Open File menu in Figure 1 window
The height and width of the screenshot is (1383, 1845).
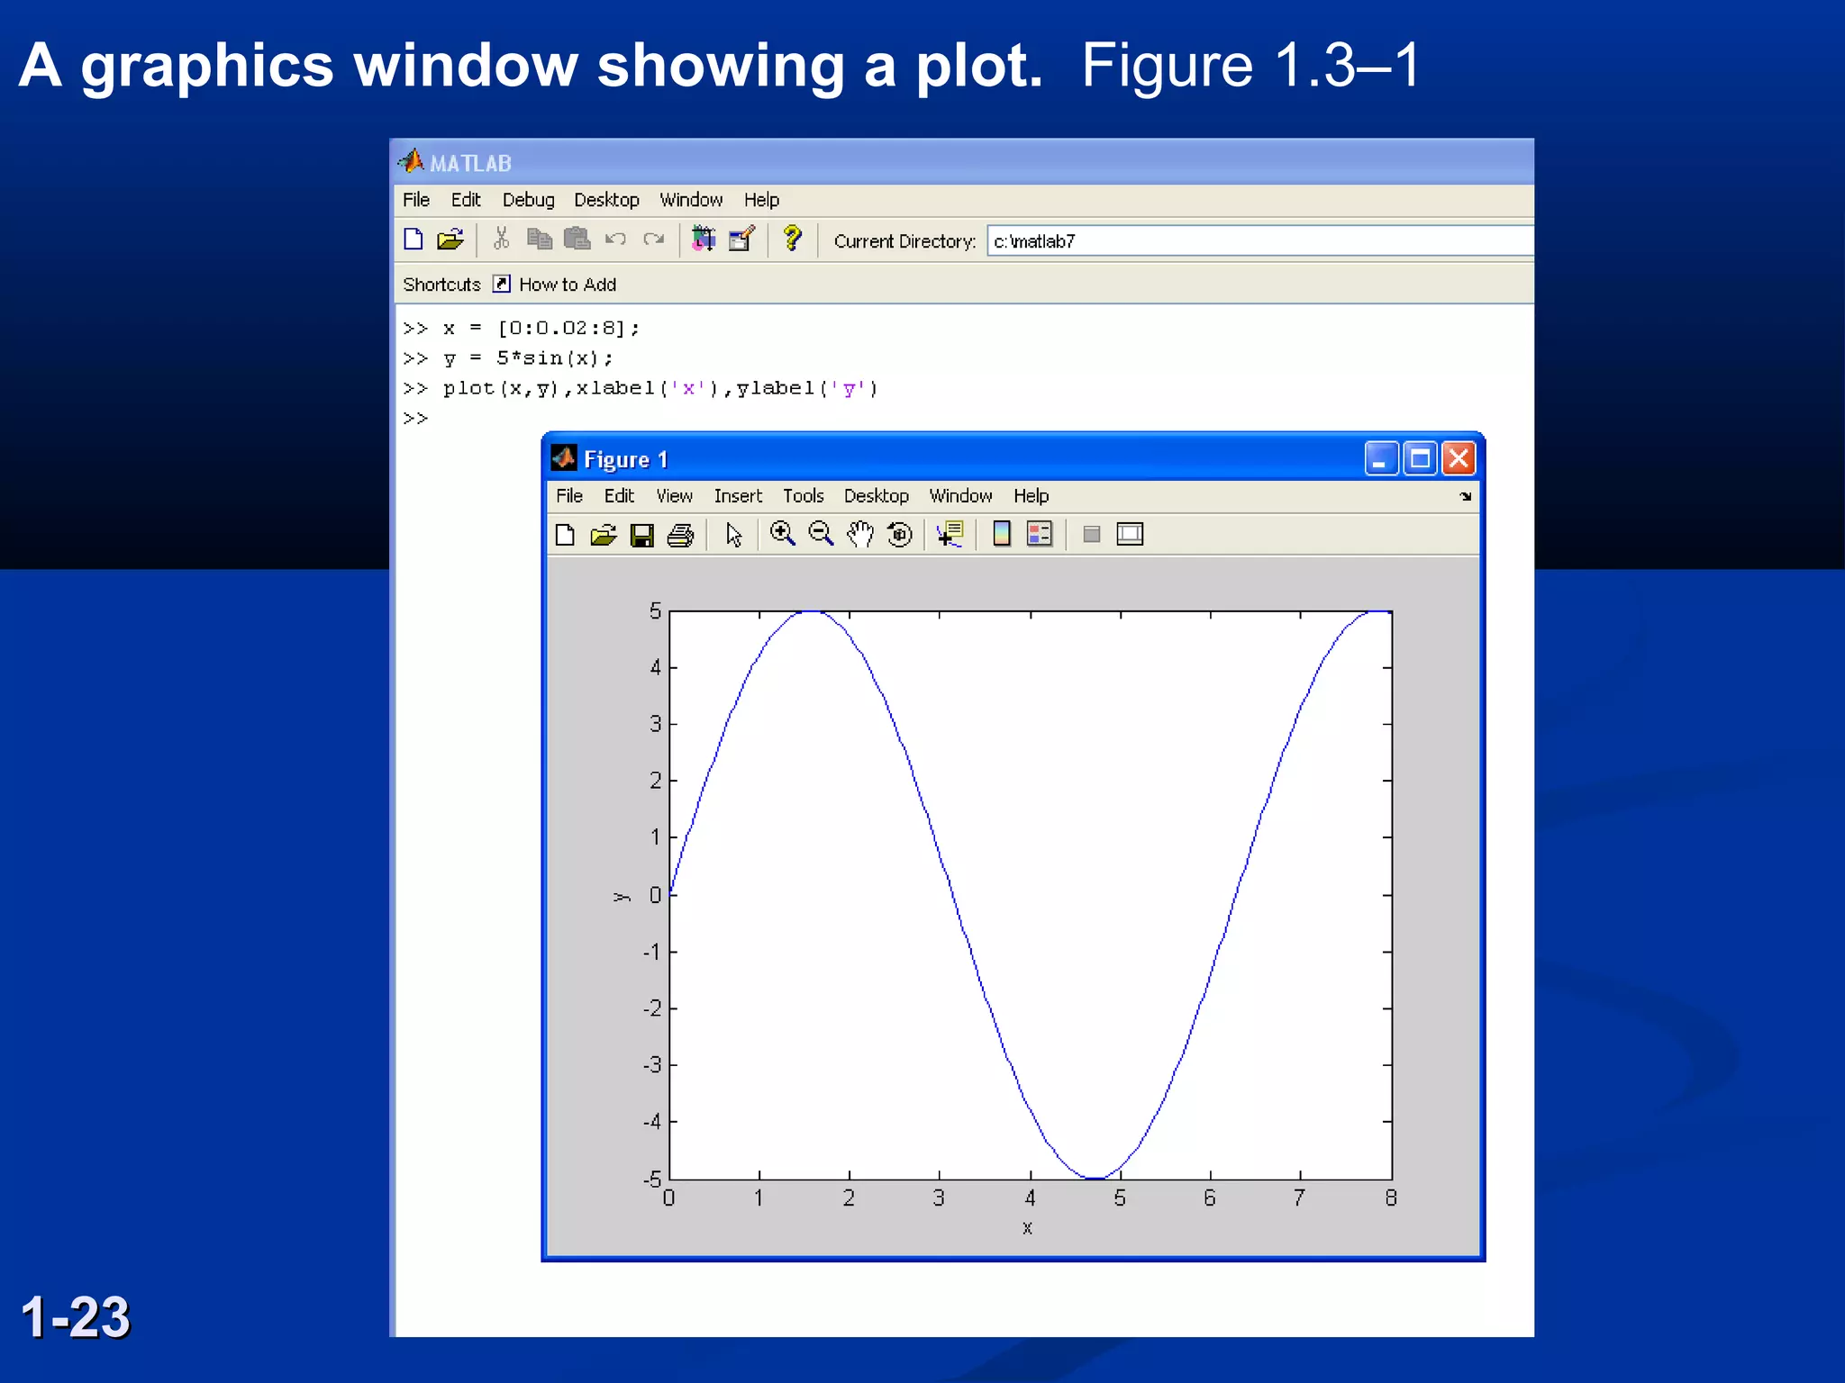[569, 496]
